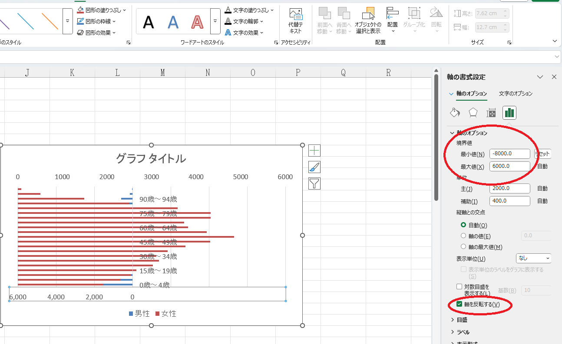Select the orange diagonal line shape style
562x344 pixels.
[x=50, y=21]
